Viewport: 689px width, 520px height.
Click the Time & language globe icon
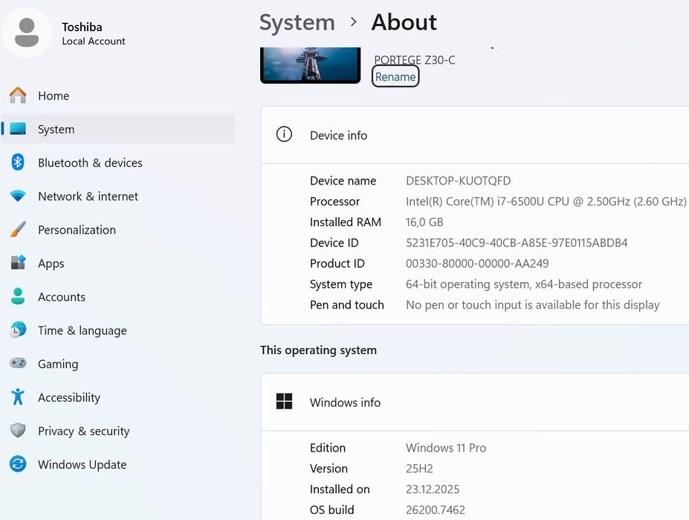(x=18, y=330)
